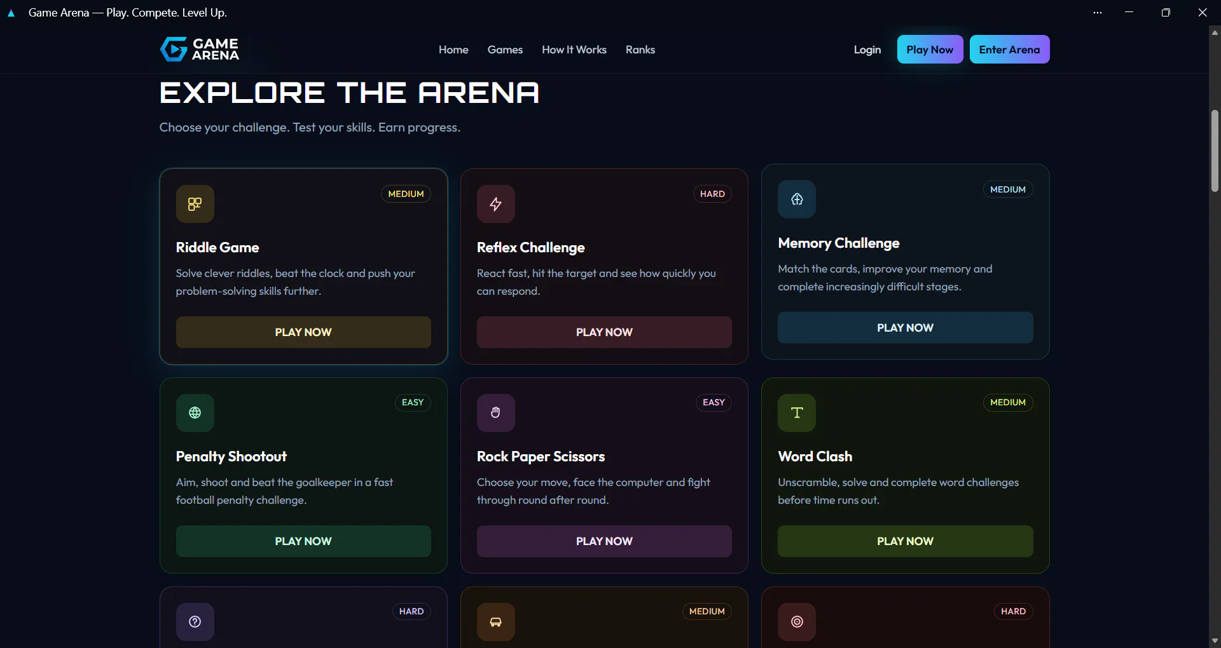Image resolution: width=1221 pixels, height=648 pixels.
Task: Click the page scrollbar thumb
Action: [x=1215, y=151]
